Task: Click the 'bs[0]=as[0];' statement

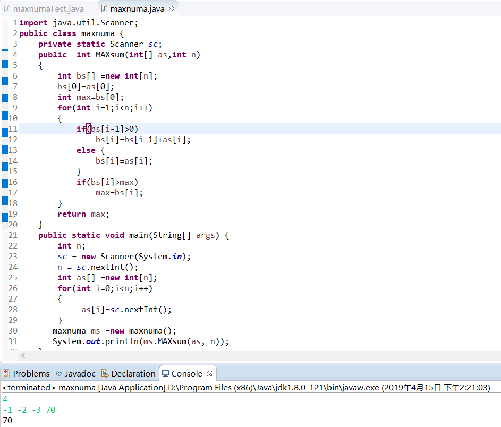Action: click(x=86, y=87)
